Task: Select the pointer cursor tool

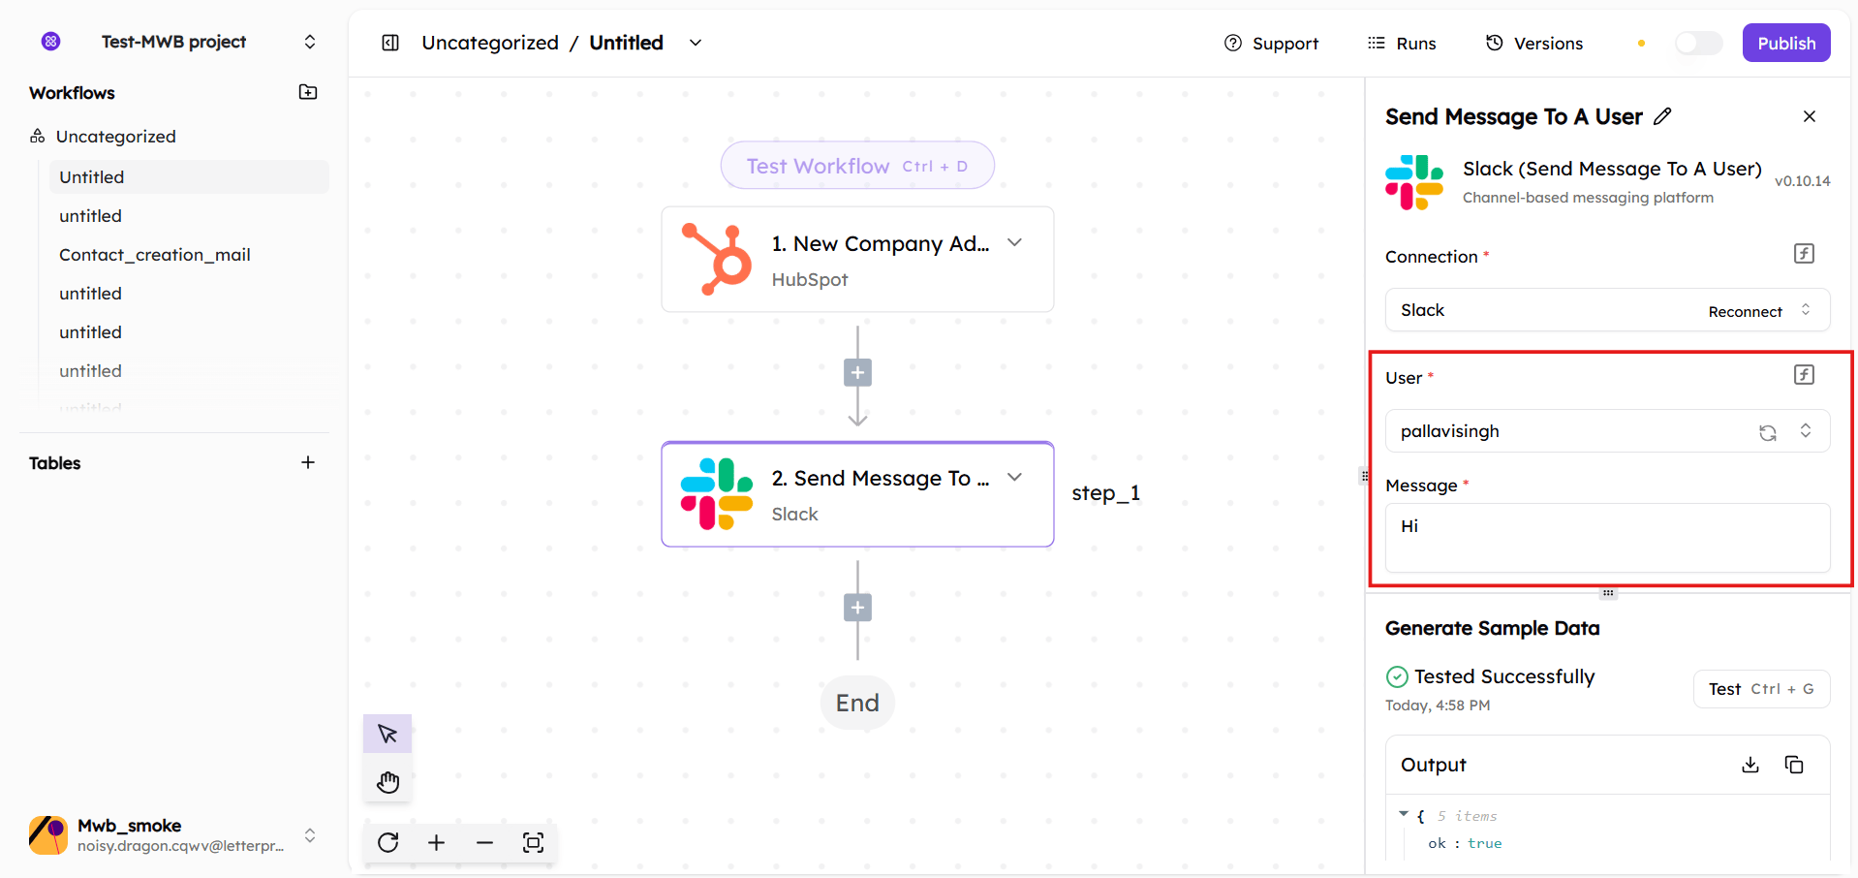Action: coord(387,734)
